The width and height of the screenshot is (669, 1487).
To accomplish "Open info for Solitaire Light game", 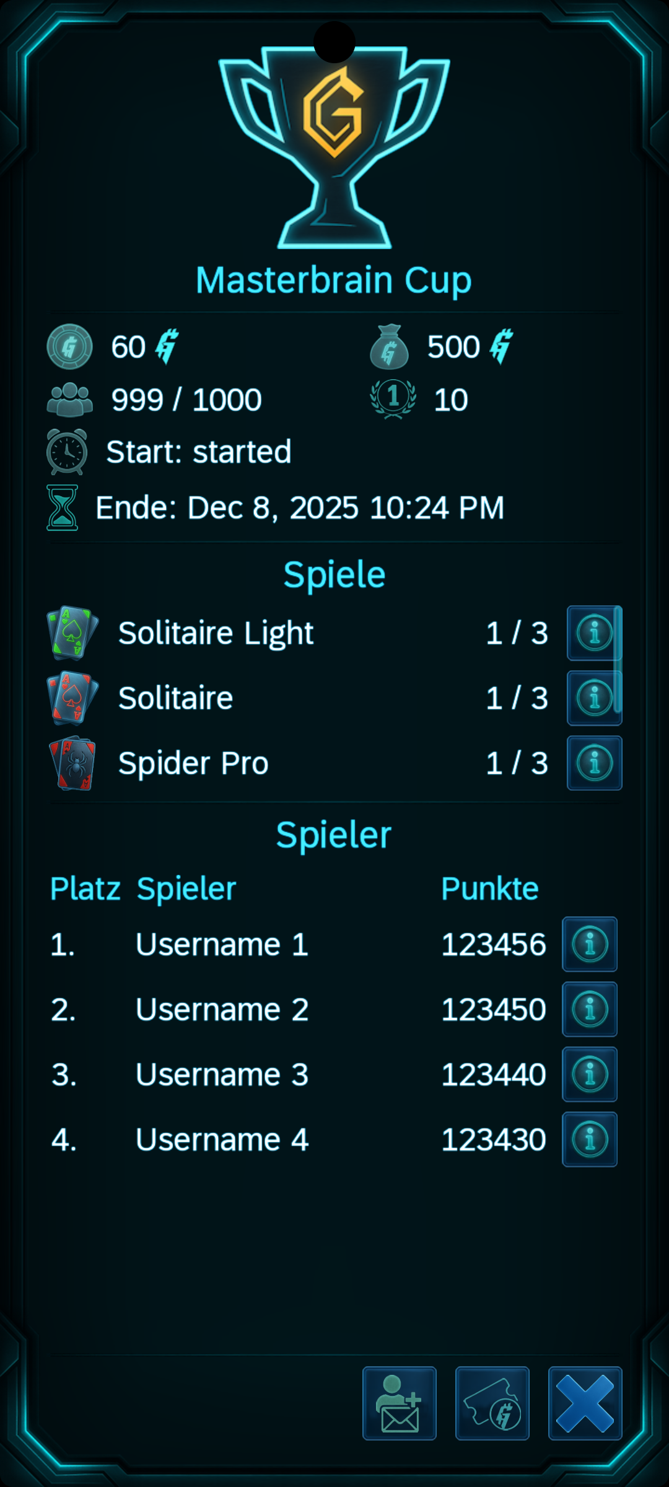I will [593, 633].
